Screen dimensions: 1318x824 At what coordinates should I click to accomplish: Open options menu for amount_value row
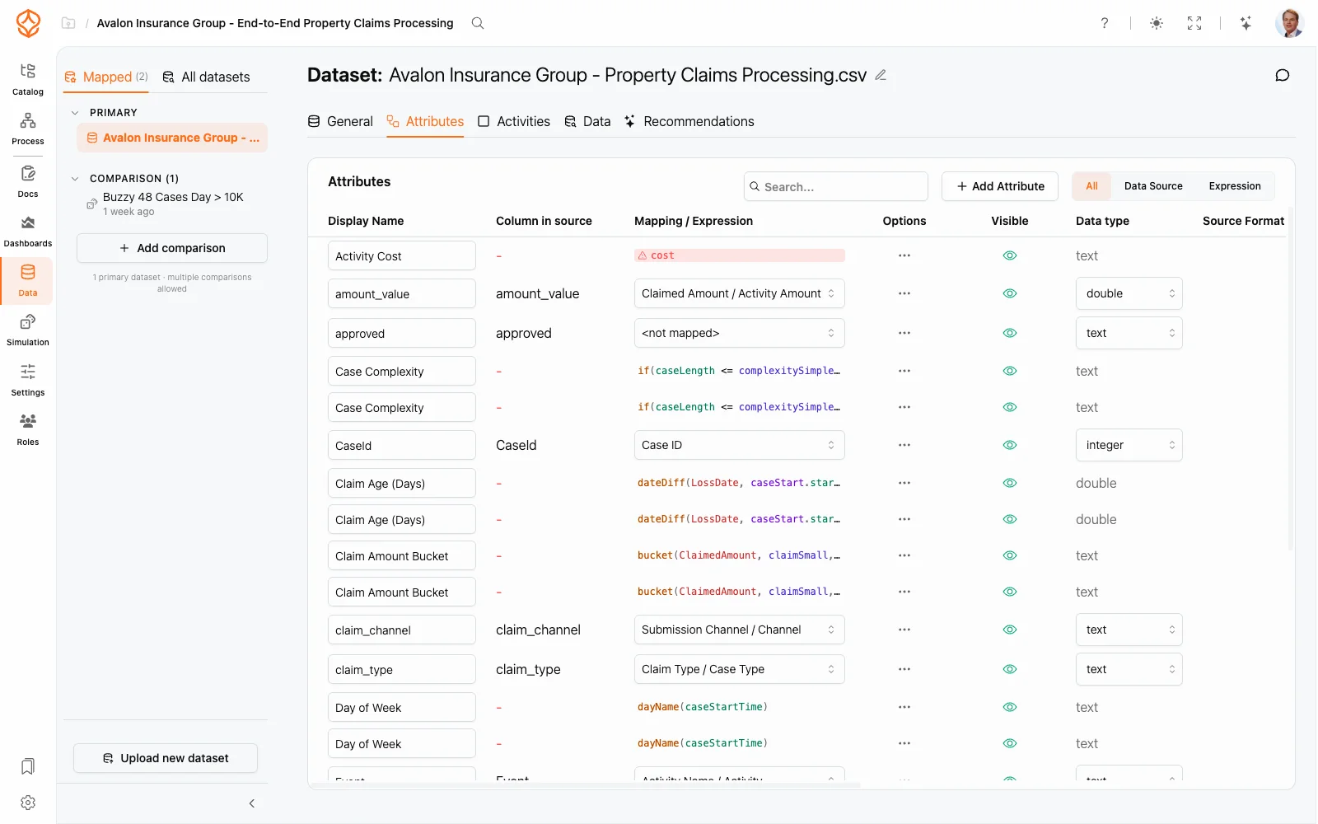point(904,293)
